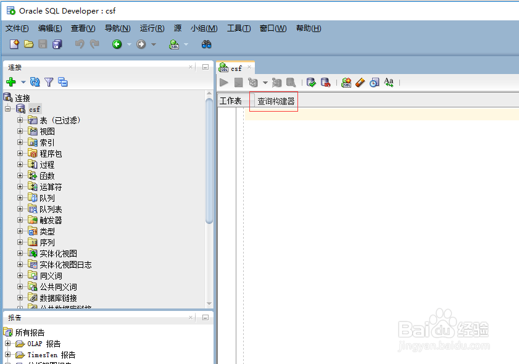Click the Commit icon with green check
The width and height of the screenshot is (519, 364).
pos(311,83)
